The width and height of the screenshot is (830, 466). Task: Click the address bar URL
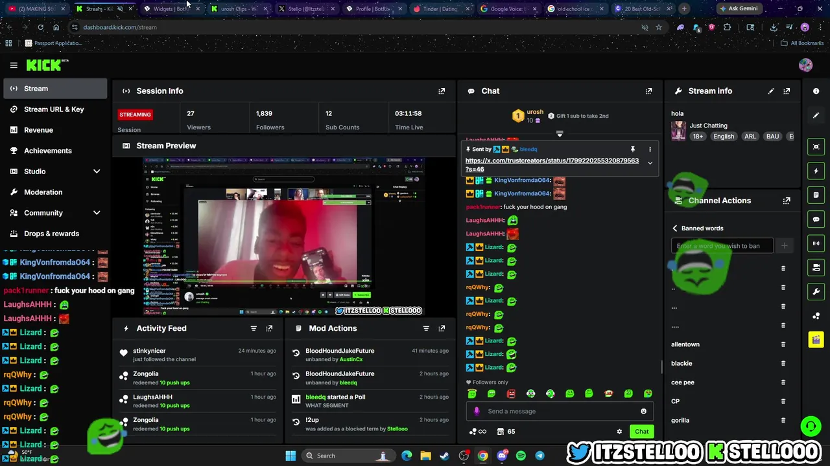pos(120,28)
